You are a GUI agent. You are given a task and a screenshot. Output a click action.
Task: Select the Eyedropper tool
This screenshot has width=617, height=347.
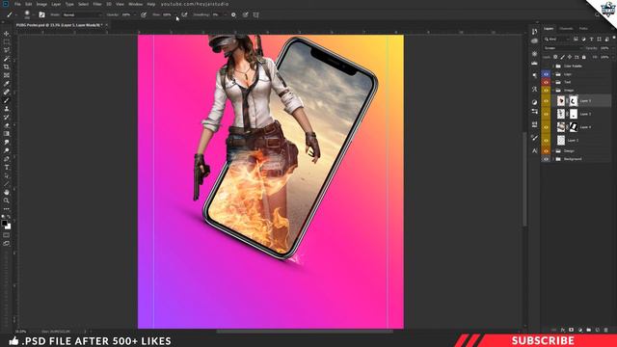(7, 84)
